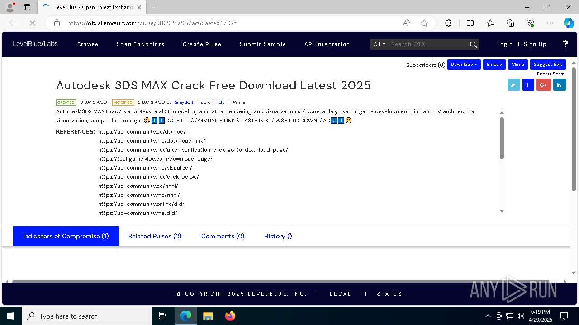Open the Status footer link
This screenshot has height=325, width=579.
click(389, 294)
